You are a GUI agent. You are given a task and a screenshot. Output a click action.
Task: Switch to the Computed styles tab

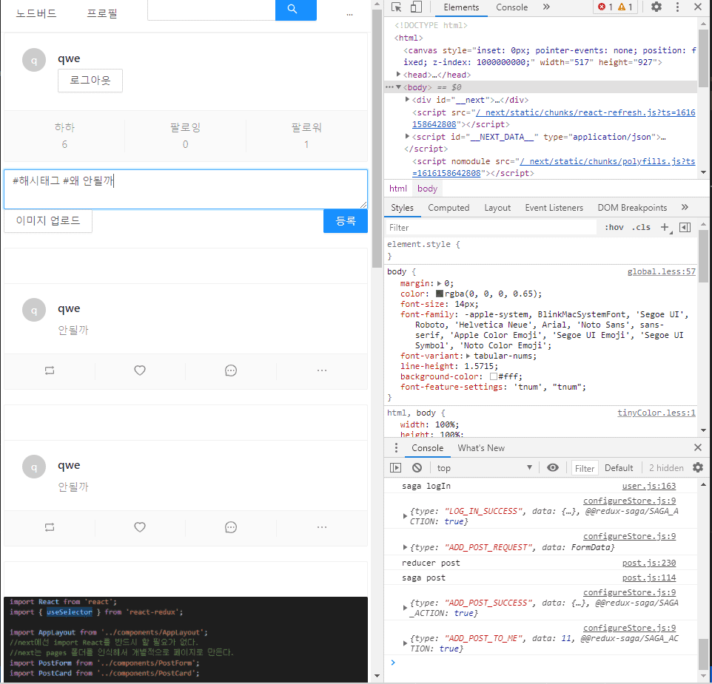[x=449, y=208]
